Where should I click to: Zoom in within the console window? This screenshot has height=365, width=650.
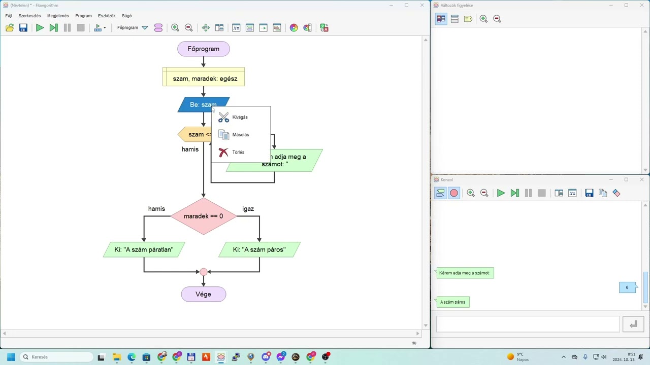pos(471,193)
